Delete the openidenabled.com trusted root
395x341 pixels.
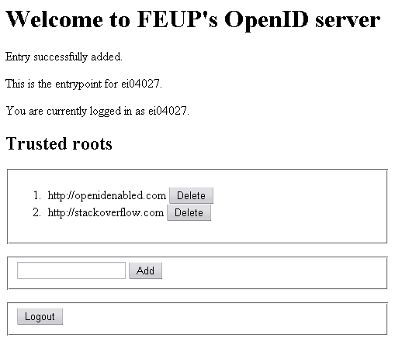(191, 195)
